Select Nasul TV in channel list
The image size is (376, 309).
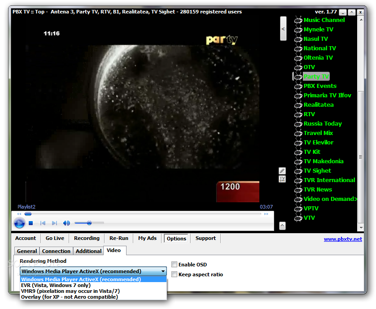tap(315, 39)
